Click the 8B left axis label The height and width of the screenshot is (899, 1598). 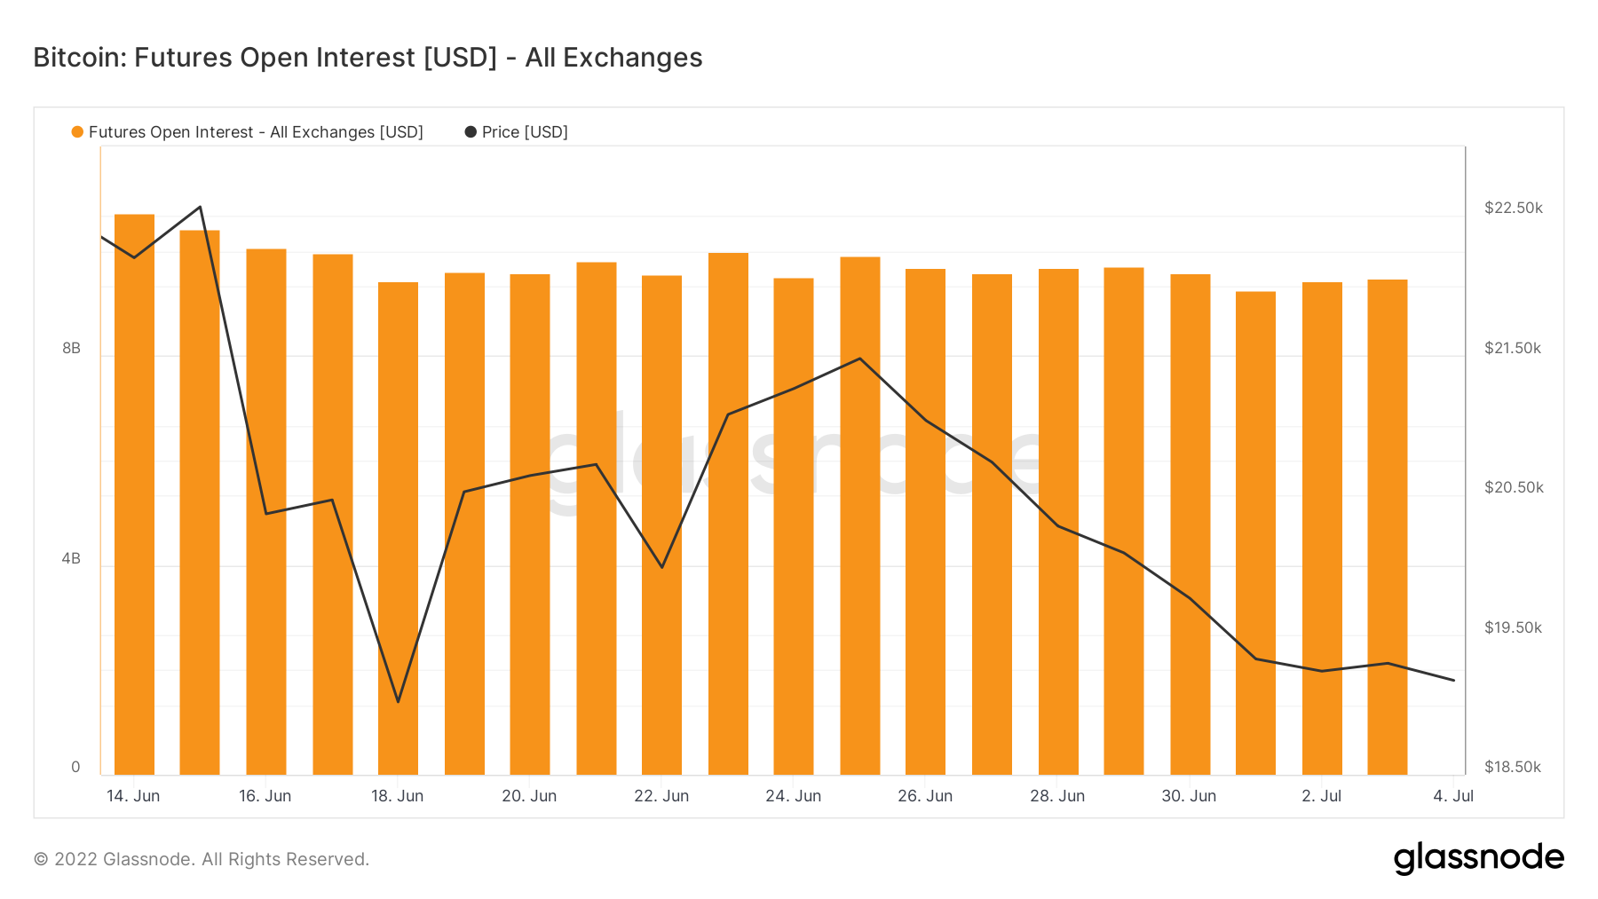[x=71, y=349]
